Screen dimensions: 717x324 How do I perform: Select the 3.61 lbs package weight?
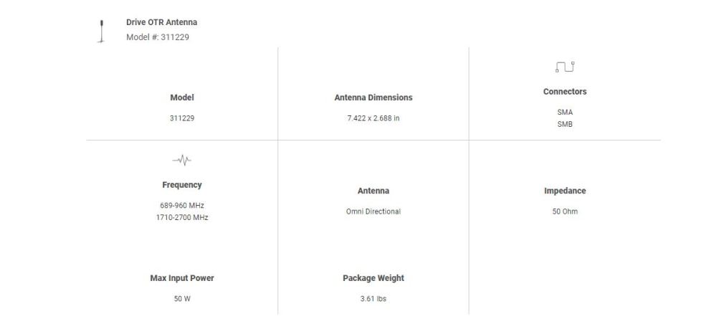(x=374, y=299)
